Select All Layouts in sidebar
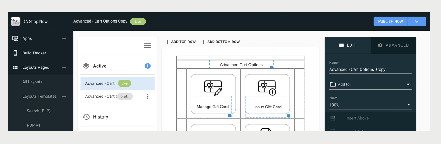The image size is (441, 144). coord(32,82)
